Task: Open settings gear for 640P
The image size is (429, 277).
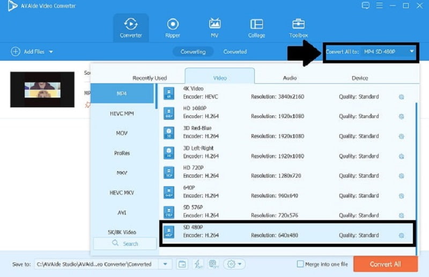Action: (x=401, y=195)
